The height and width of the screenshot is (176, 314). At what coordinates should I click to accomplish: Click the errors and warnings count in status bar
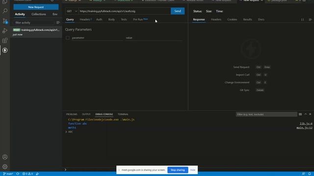coord(27,174)
